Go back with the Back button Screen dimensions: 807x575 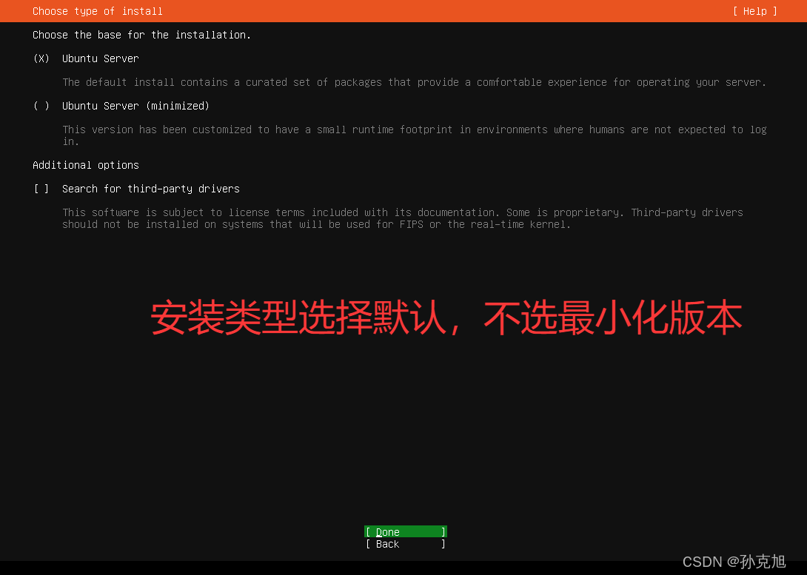click(405, 544)
